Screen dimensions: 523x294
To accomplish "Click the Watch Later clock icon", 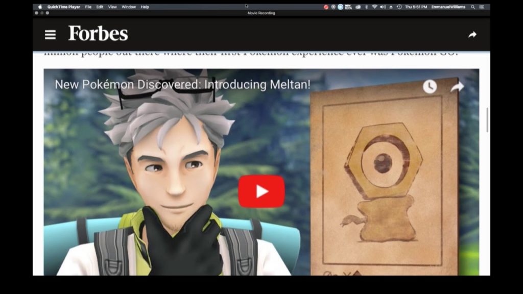I will click(430, 87).
